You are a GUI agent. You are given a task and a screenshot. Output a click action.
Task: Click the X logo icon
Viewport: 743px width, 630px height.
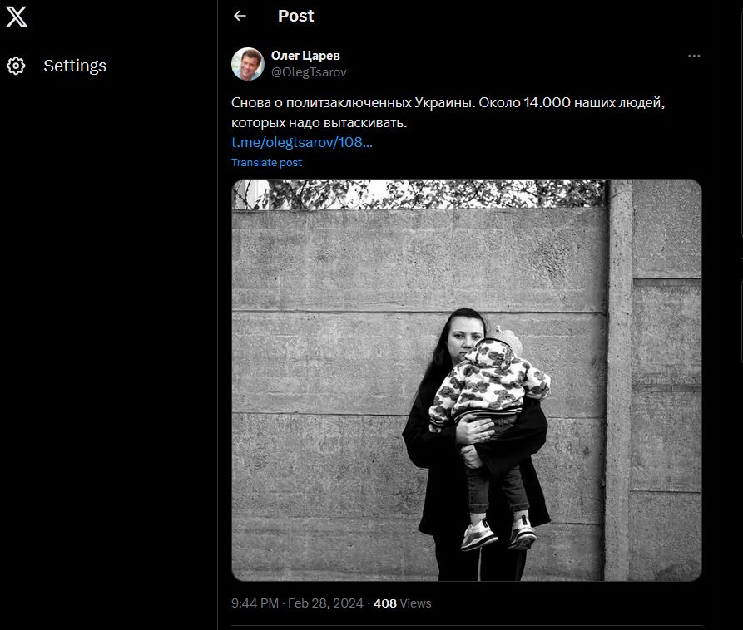17,17
